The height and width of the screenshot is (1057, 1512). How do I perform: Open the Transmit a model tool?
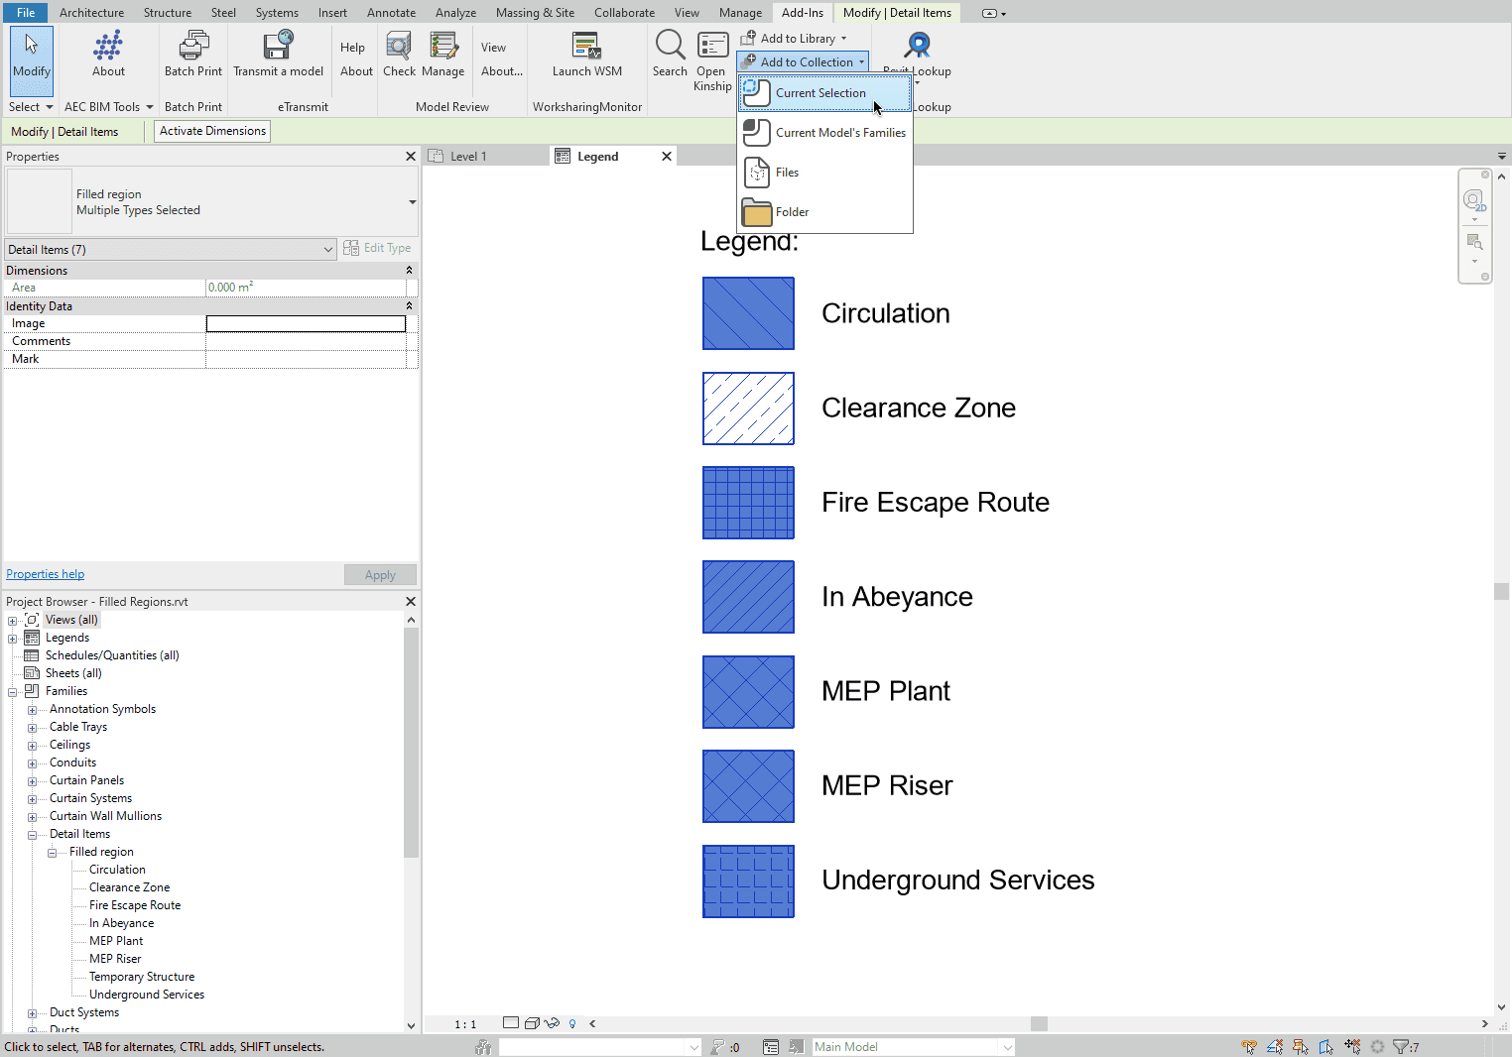click(x=278, y=52)
